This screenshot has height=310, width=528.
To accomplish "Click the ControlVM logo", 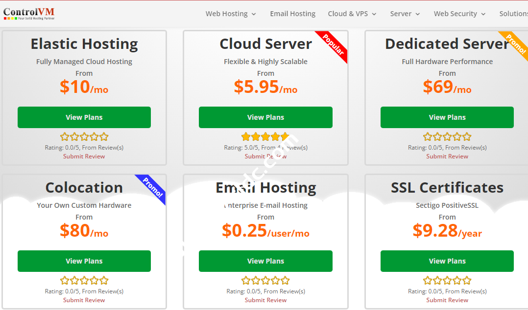I will 29,13.
